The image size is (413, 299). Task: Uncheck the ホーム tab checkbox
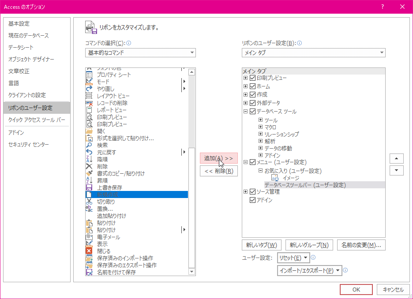point(252,86)
